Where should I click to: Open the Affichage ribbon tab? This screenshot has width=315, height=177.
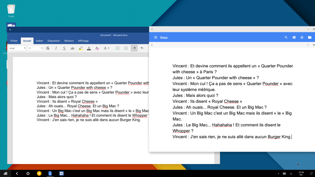point(83,41)
